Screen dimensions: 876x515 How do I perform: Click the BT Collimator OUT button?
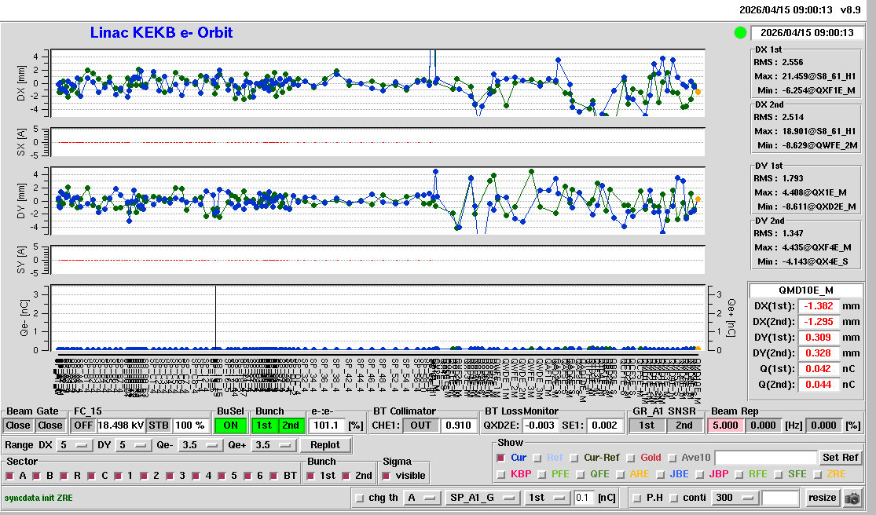coord(421,425)
